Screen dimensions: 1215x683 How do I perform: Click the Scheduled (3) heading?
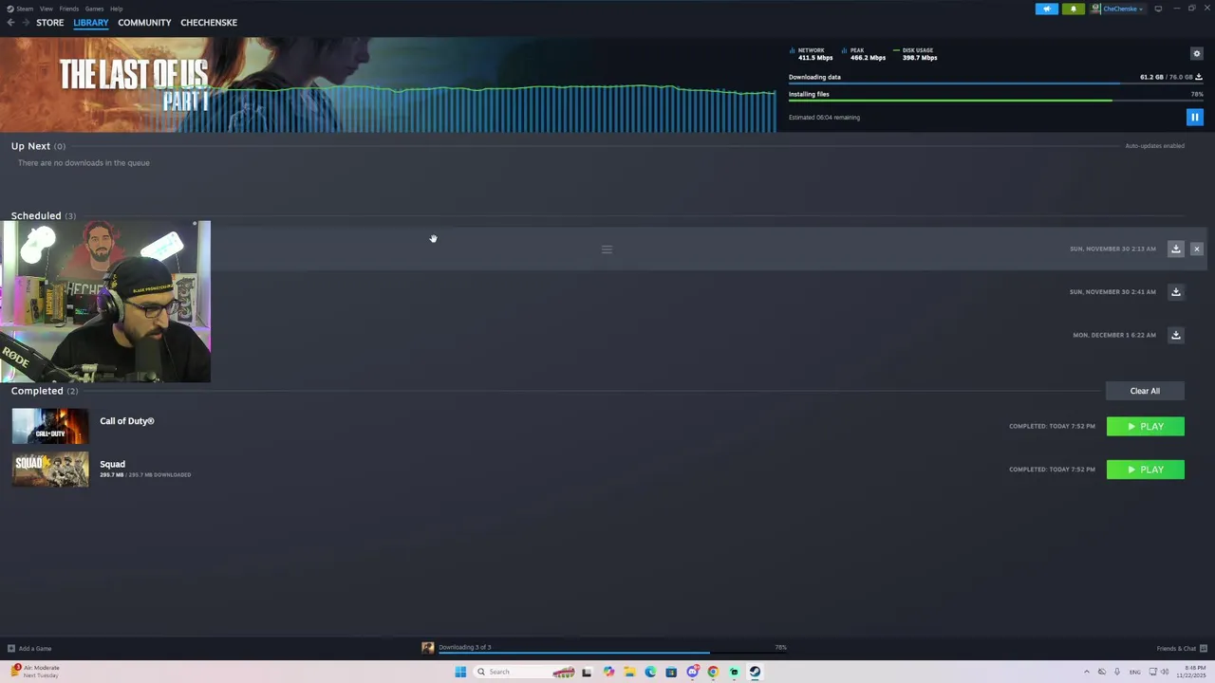pyautogui.click(x=44, y=215)
